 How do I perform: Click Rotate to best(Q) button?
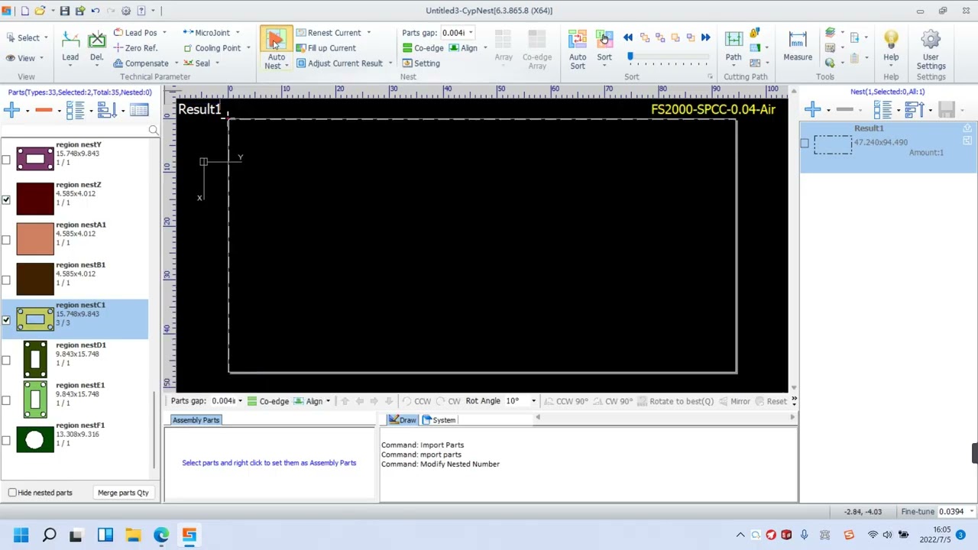pos(675,401)
